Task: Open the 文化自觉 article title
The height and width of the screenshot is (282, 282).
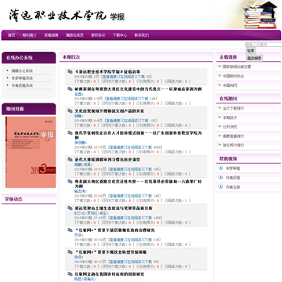Action: (x=110, y=111)
